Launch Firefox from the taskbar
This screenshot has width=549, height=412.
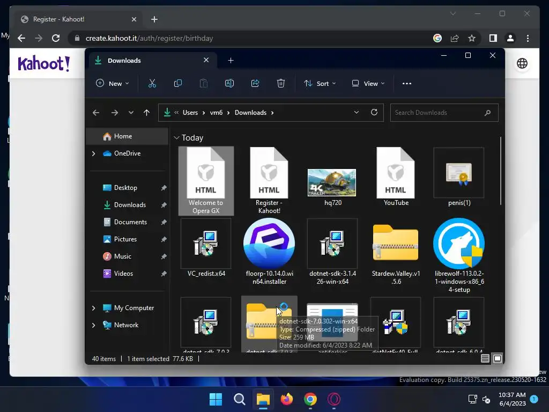pos(287,399)
